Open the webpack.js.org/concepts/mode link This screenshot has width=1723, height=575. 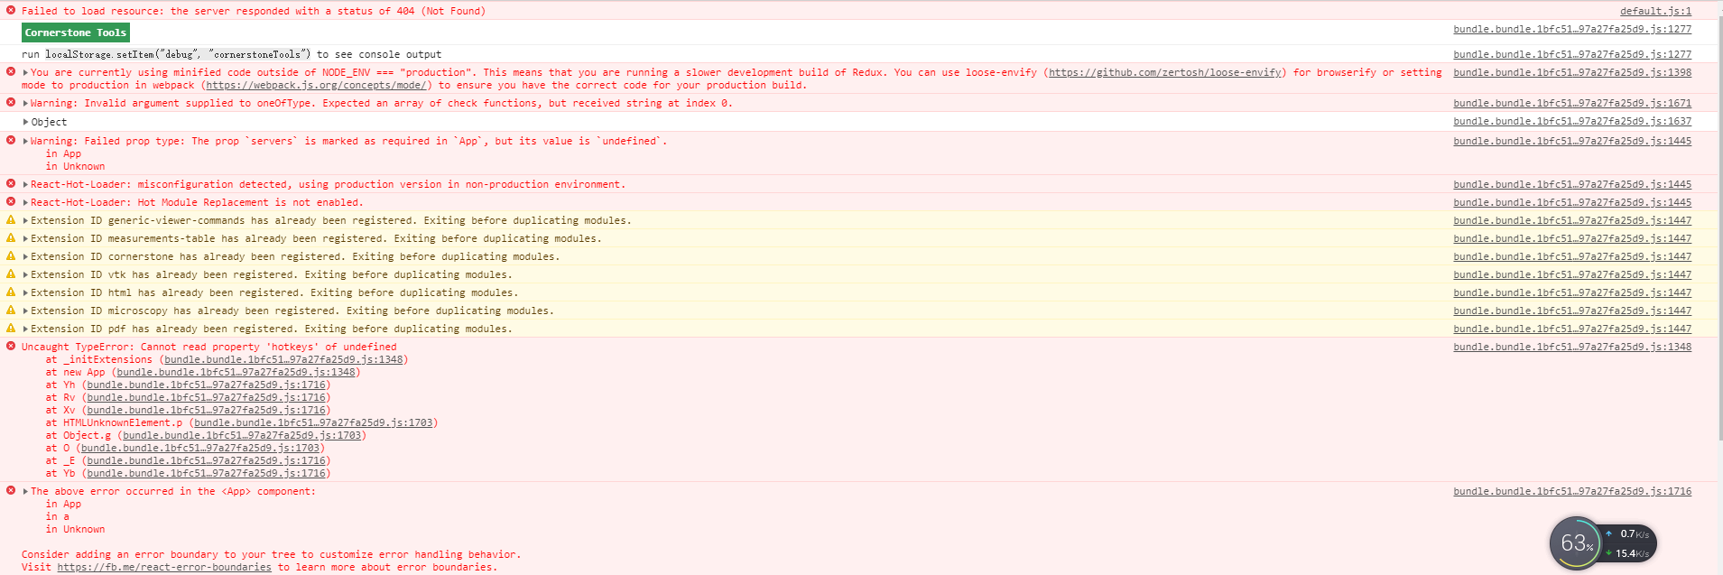pyautogui.click(x=316, y=85)
